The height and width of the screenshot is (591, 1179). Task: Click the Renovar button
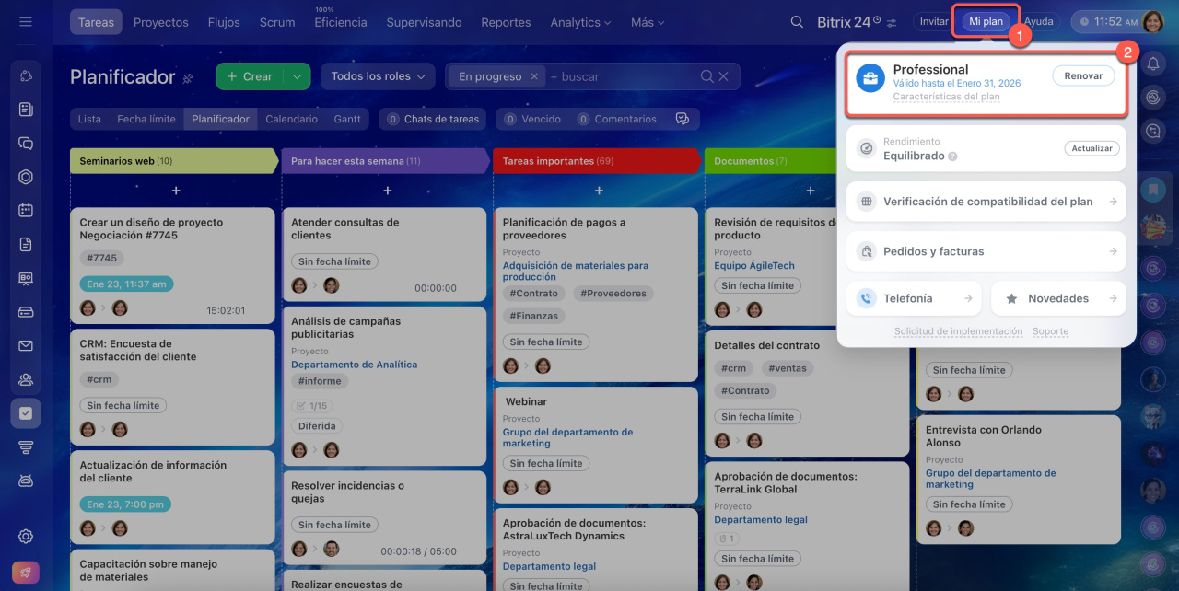tap(1083, 76)
